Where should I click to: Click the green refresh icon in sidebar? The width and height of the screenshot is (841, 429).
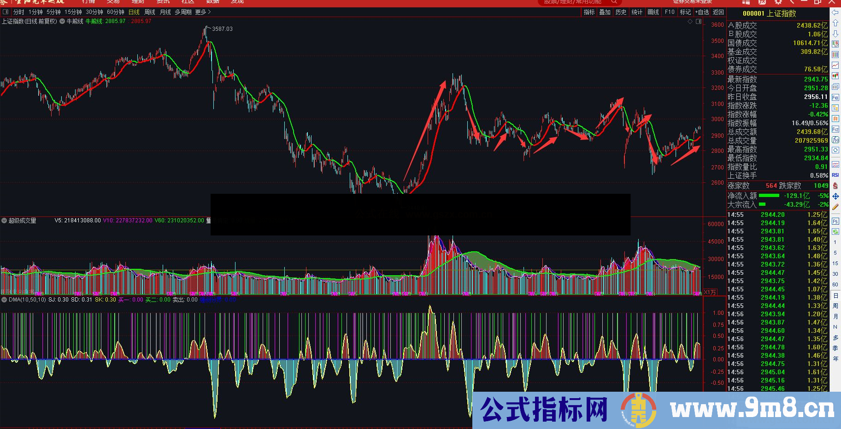point(835,232)
